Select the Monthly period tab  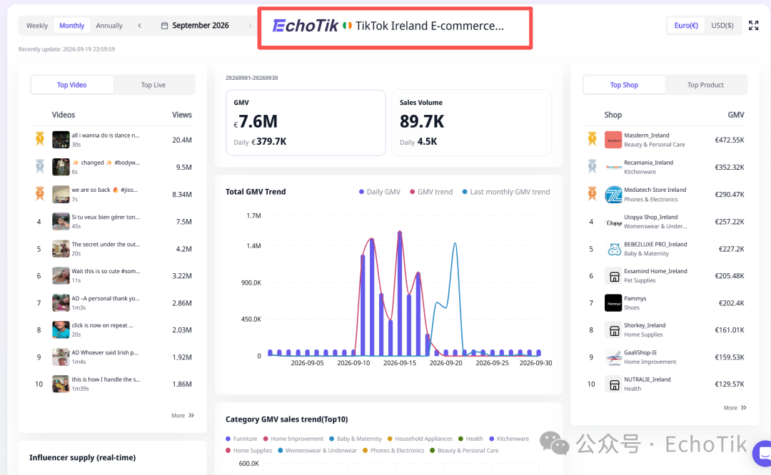[x=72, y=26]
